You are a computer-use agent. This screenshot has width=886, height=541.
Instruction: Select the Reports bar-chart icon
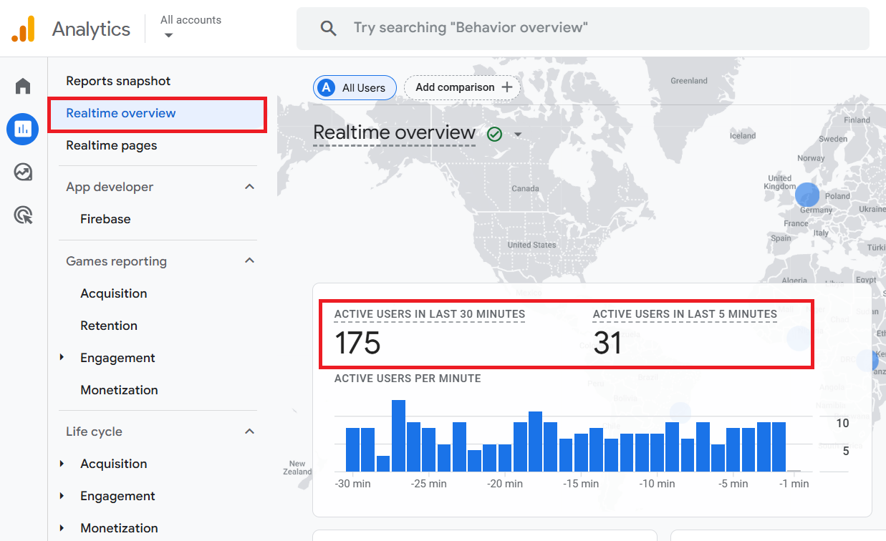coord(23,129)
